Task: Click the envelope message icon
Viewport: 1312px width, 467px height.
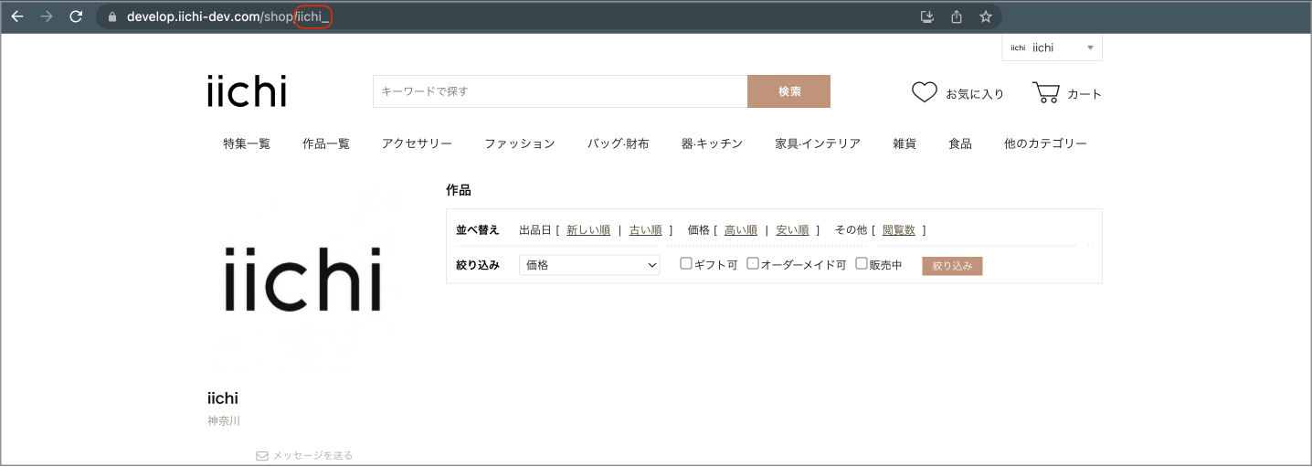Action: click(x=262, y=455)
